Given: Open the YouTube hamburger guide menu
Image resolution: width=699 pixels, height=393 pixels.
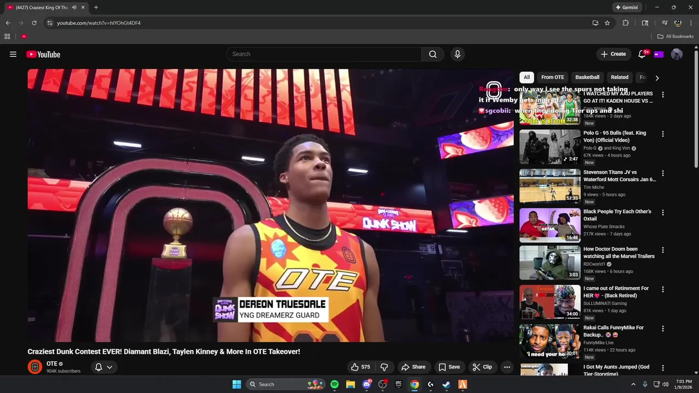Looking at the screenshot, I should coord(13,54).
